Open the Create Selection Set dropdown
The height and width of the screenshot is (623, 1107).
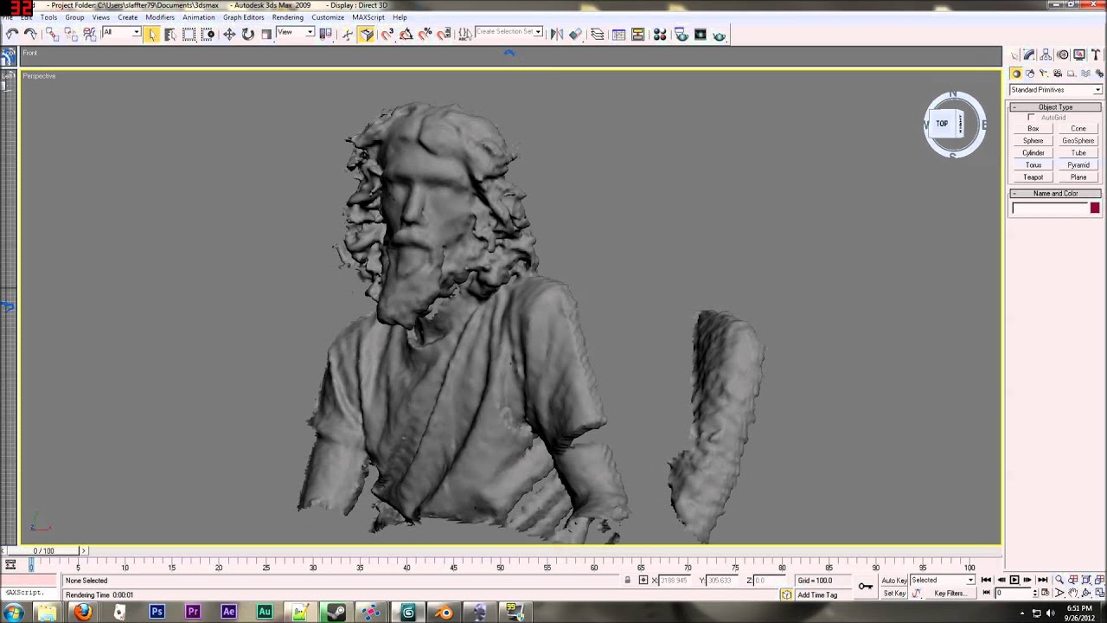coord(509,33)
